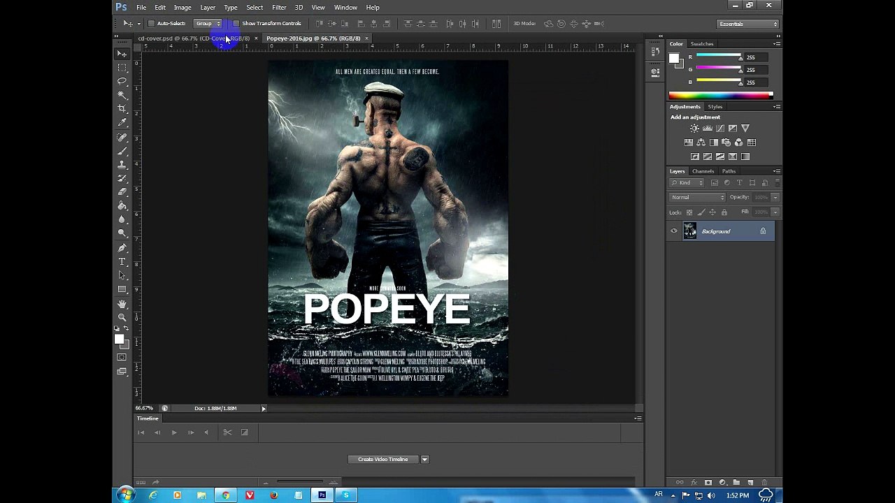Screen dimensions: 895x503
Task: Select the Hand tool
Action: pyautogui.click(x=122, y=304)
